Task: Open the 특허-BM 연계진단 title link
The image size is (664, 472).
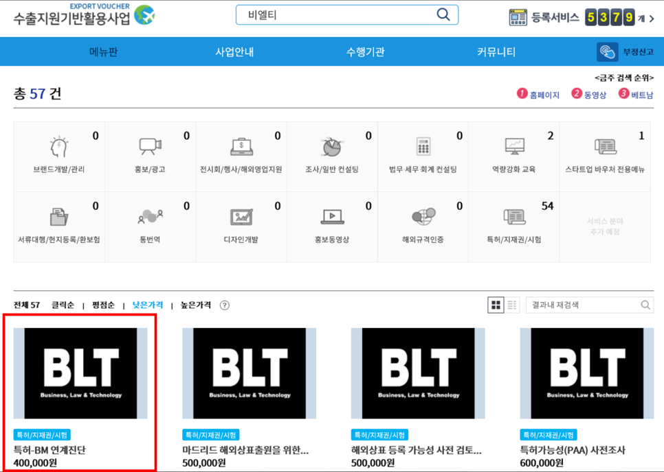Action: click(49, 449)
